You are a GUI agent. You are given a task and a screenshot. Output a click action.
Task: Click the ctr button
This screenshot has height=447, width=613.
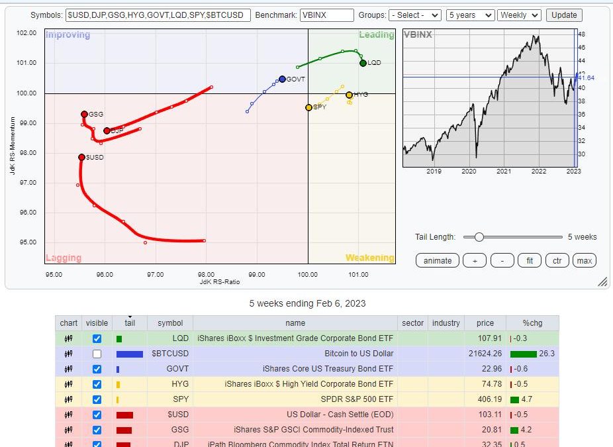(x=557, y=260)
